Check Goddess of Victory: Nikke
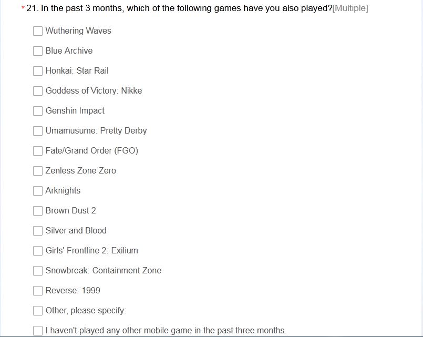This screenshot has height=337, width=423. coord(38,91)
